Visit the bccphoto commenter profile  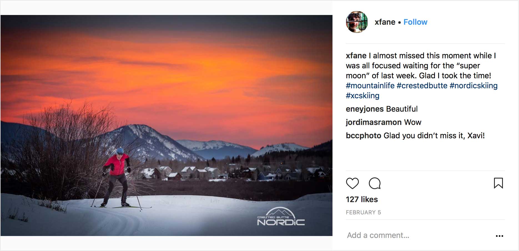(x=363, y=135)
